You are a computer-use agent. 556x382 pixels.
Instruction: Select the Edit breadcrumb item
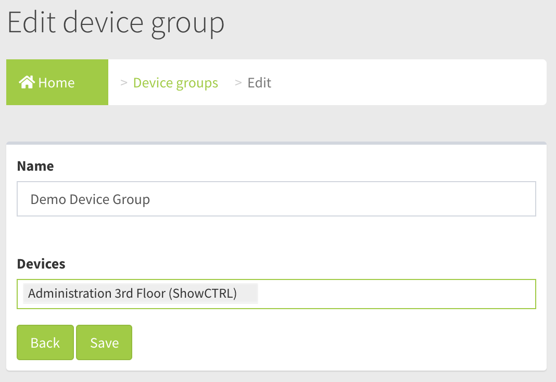[x=259, y=83]
